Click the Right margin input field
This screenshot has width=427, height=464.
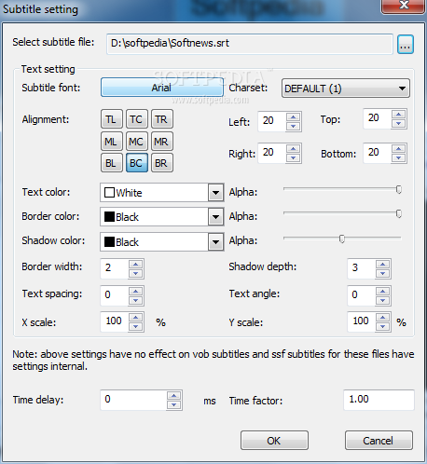(x=272, y=153)
